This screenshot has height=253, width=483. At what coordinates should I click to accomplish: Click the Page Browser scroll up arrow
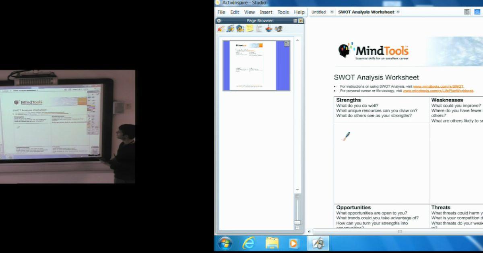pos(297,40)
